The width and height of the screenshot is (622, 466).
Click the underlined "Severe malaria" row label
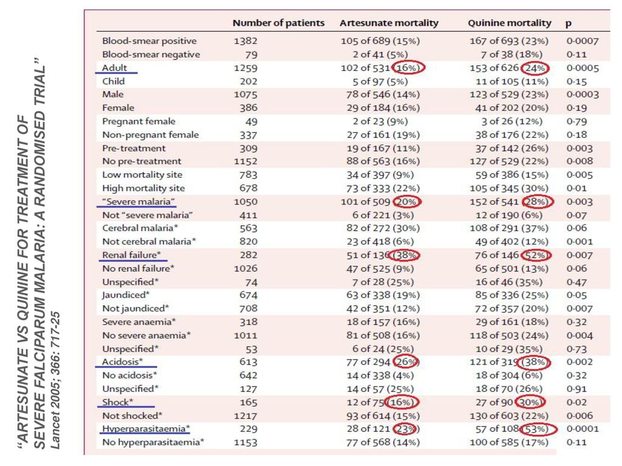138,201
